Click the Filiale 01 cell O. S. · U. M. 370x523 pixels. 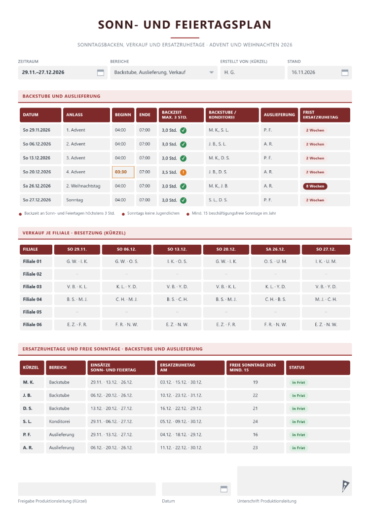point(275,261)
